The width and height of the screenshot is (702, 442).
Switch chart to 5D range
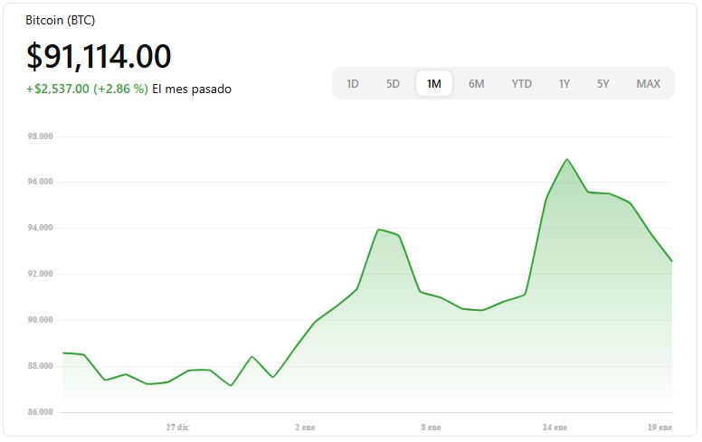pyautogui.click(x=393, y=84)
